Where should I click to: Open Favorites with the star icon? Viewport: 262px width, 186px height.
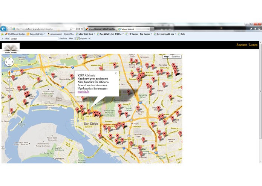click(x=255, y=29)
